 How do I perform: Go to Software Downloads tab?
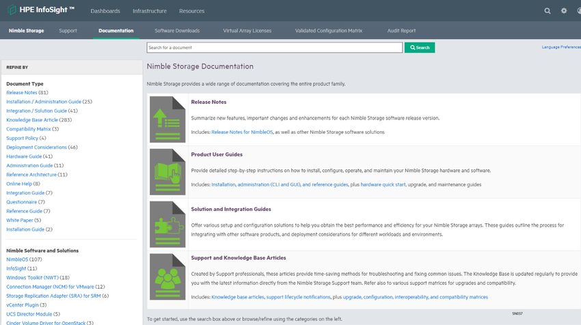(177, 31)
